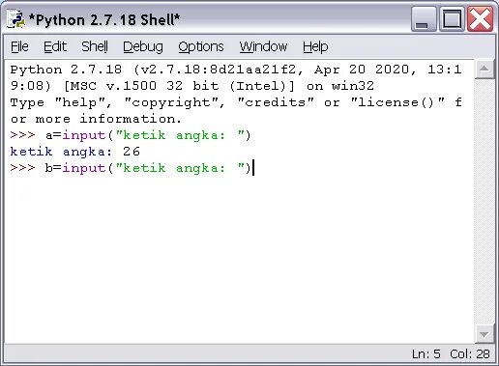Click the 'or more information.' line
This screenshot has height=366, width=499.
point(96,119)
